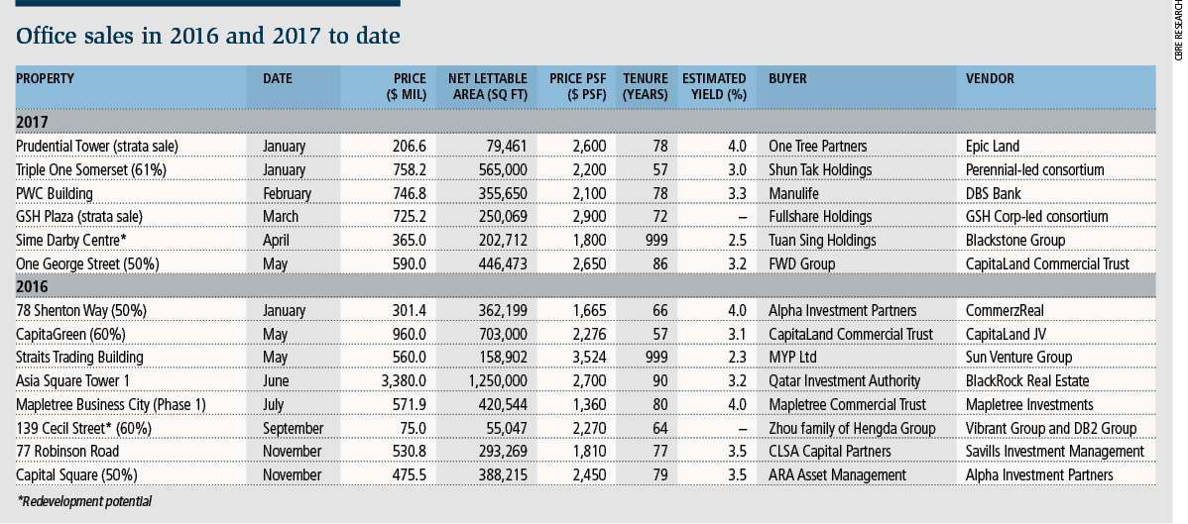This screenshot has height=524, width=1188.
Task: Click buyer 'Tuan Sing Holdings'
Action: tap(822, 240)
